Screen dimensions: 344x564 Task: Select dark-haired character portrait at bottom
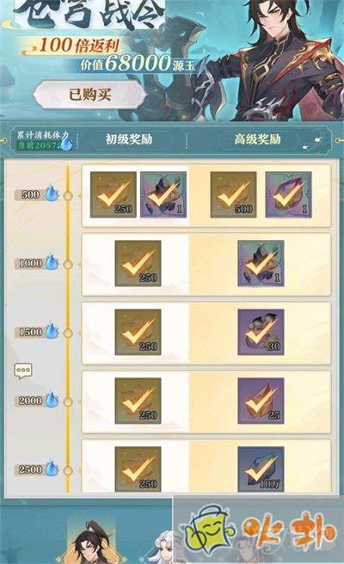pyautogui.click(x=91, y=542)
